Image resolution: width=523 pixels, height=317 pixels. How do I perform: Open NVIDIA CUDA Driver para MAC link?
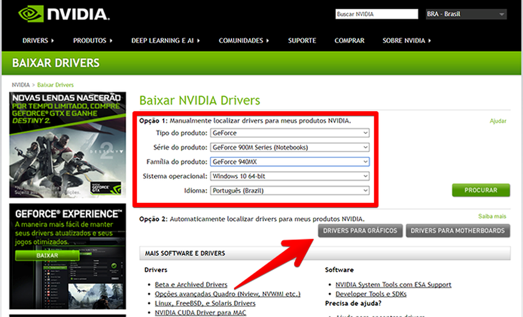[200, 313]
